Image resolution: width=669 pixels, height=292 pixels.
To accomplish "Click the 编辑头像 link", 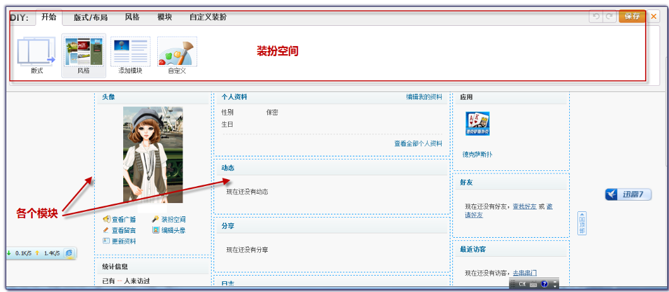I will coord(173,230).
